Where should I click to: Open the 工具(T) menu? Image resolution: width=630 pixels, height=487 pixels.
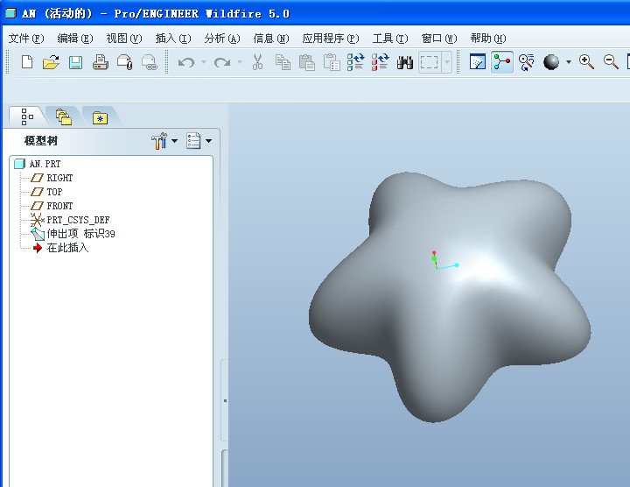pyautogui.click(x=390, y=39)
